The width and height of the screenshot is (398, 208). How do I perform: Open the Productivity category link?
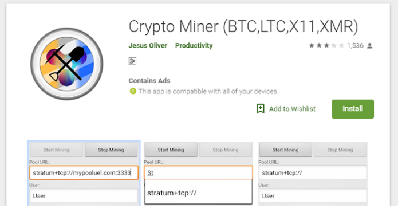pyautogui.click(x=194, y=46)
